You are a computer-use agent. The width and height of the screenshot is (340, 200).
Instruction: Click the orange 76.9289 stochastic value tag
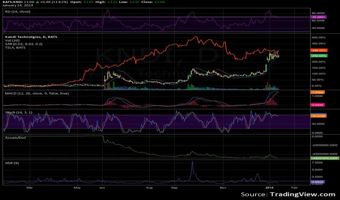(318, 116)
